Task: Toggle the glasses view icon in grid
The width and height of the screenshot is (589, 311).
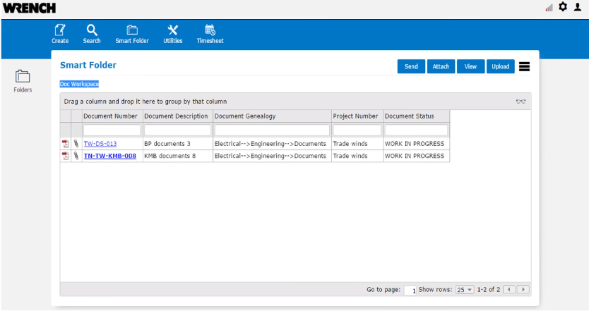Action: coord(520,102)
